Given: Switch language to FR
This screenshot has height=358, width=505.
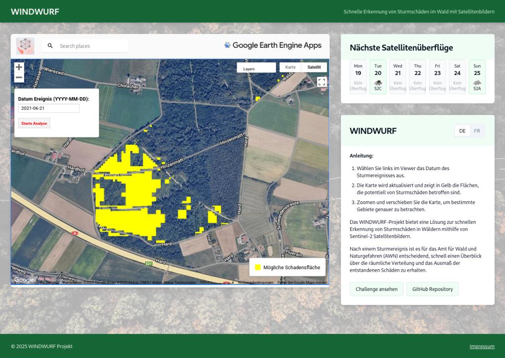Looking at the screenshot, I should tap(477, 131).
